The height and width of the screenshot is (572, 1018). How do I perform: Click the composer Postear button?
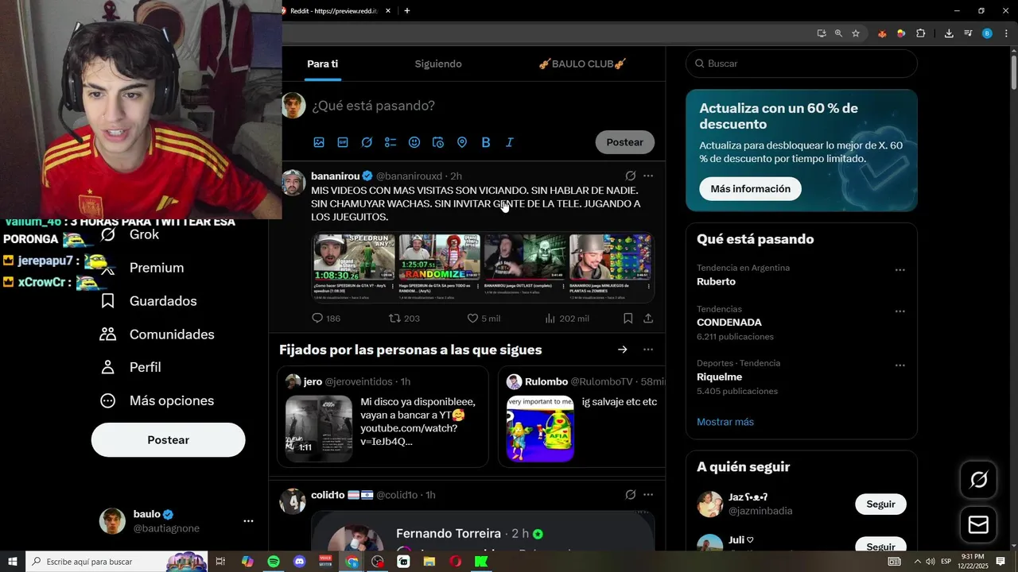[624, 142]
